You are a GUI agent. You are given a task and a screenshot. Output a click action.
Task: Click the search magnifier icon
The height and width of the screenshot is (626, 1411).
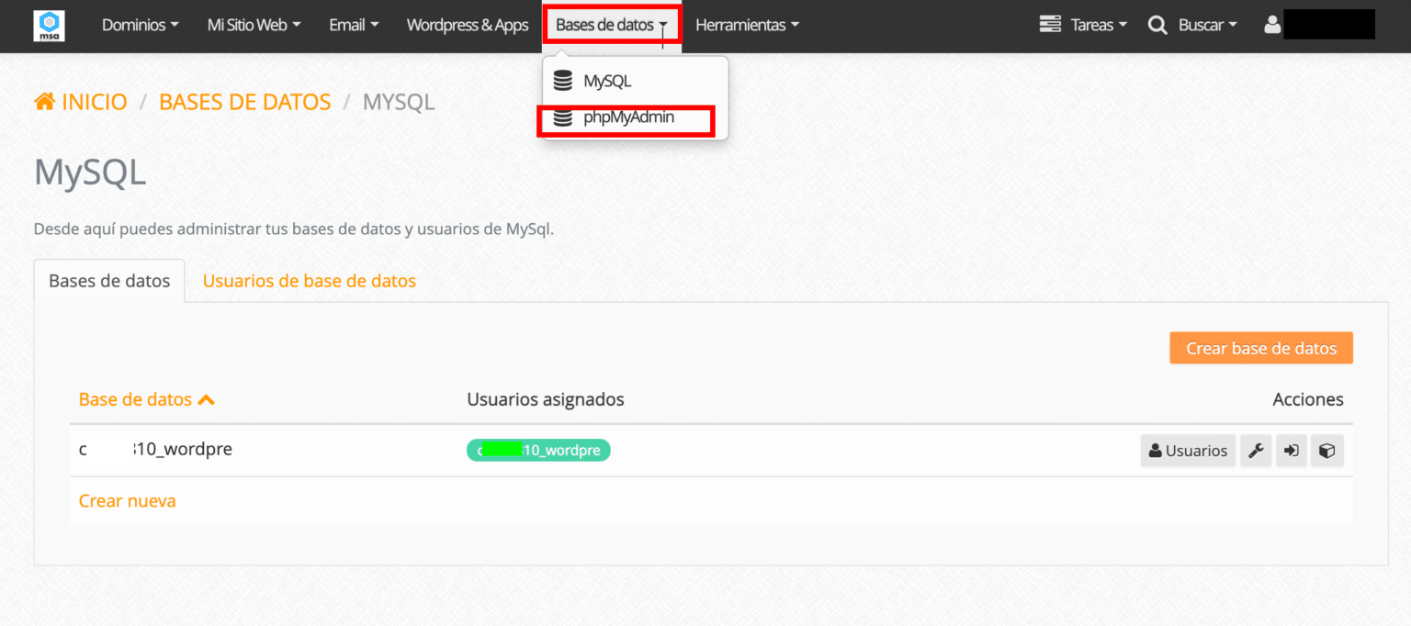tap(1157, 25)
